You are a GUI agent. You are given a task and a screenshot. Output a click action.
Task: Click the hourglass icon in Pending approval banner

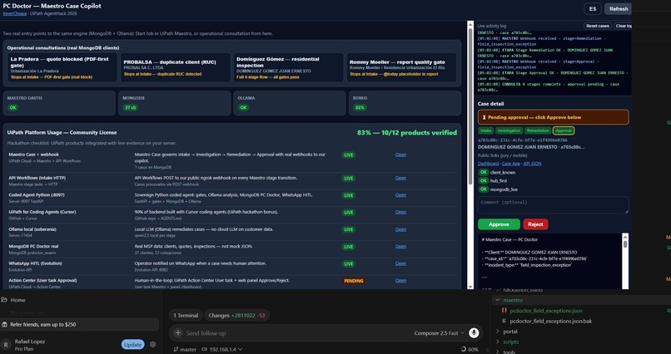[484, 117]
